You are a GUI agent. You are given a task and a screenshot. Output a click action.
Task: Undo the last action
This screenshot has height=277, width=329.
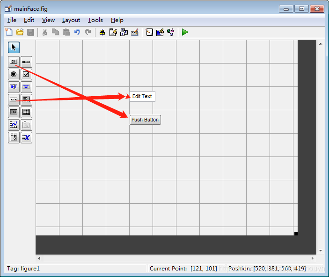click(x=77, y=32)
